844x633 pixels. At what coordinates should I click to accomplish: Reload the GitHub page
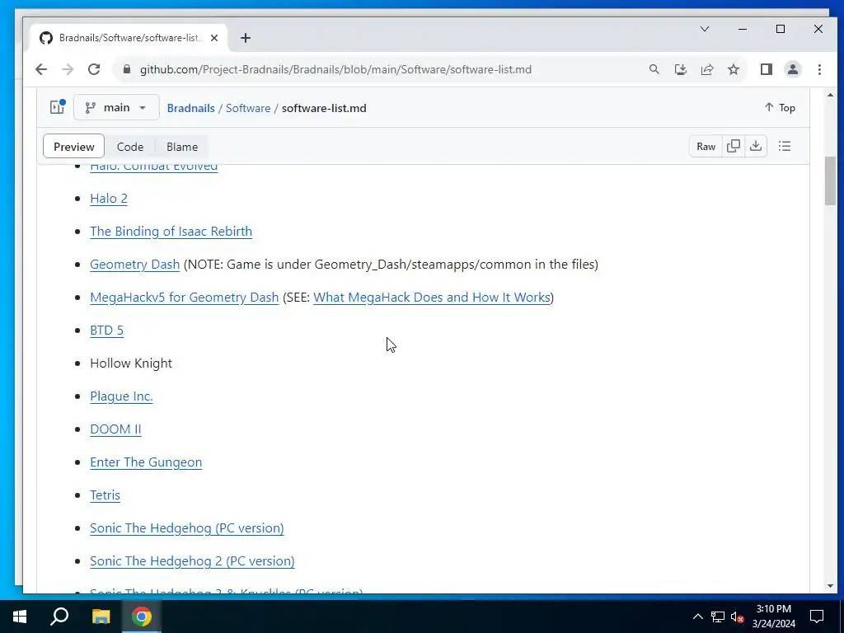pos(94,69)
